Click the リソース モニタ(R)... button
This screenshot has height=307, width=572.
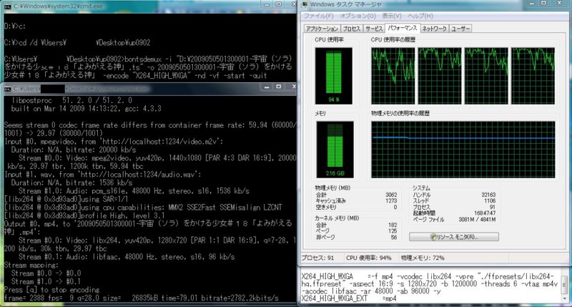coord(454,237)
